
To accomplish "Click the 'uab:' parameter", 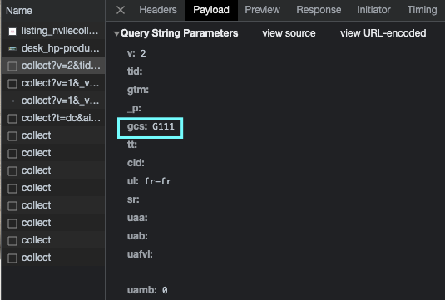I will (137, 236).
